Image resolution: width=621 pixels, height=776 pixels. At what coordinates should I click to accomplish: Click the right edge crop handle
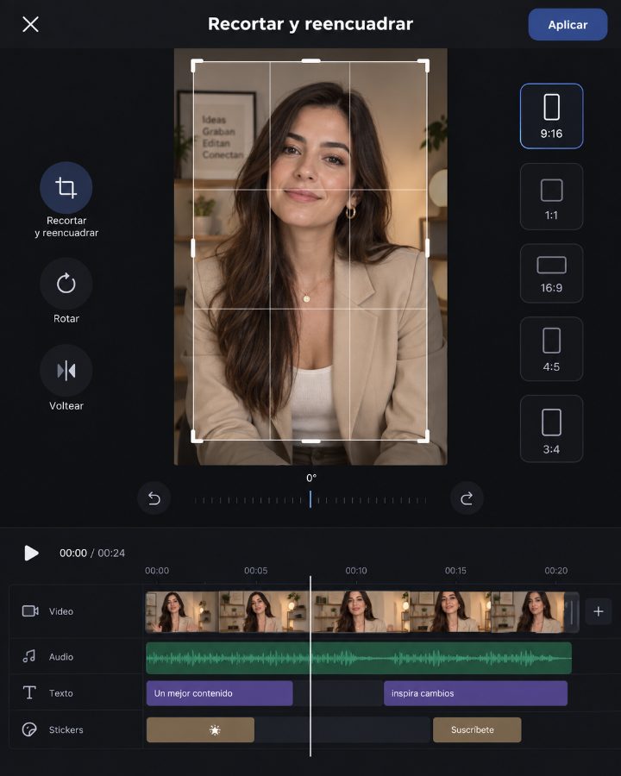point(428,247)
